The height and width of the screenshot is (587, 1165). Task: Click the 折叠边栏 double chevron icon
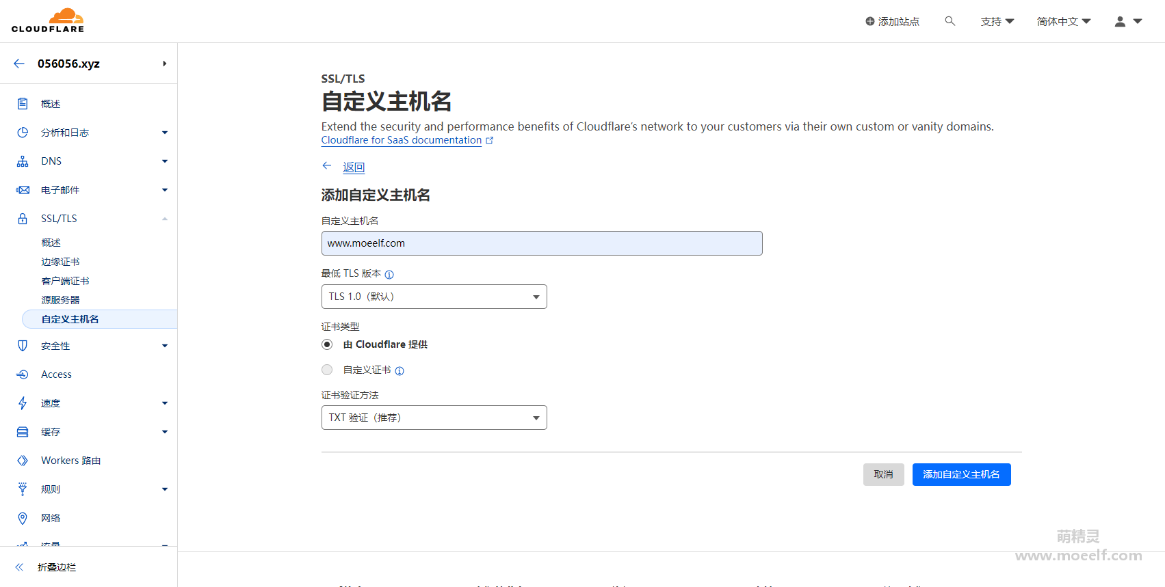coord(19,567)
